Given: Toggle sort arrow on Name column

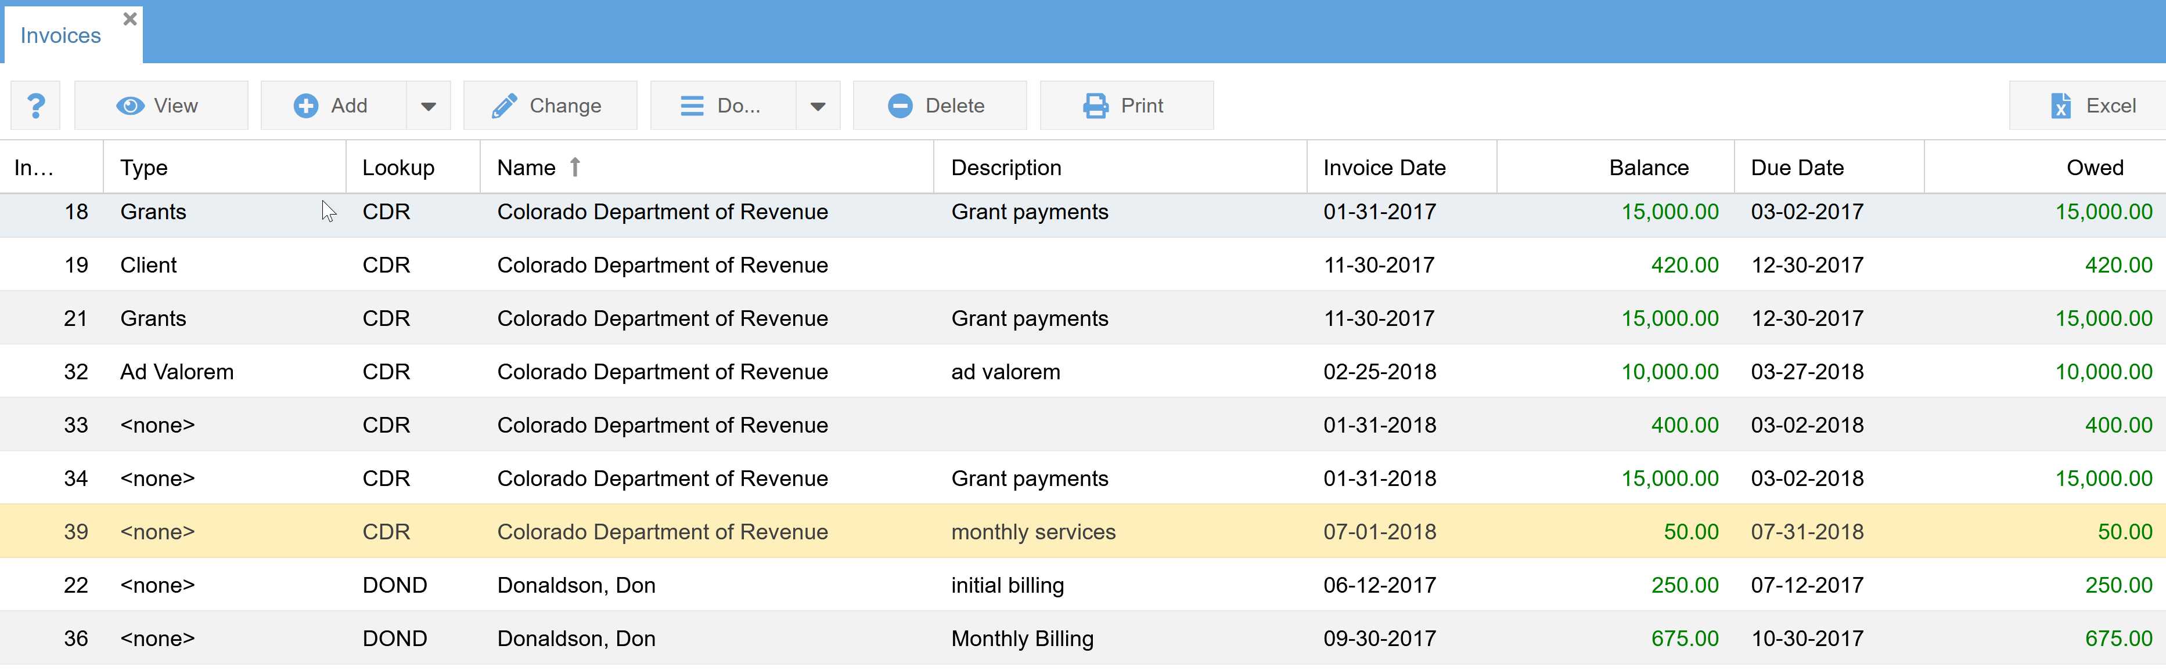Looking at the screenshot, I should pyautogui.click(x=575, y=167).
